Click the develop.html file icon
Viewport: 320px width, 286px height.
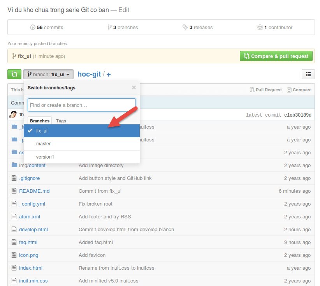[x=14, y=229]
